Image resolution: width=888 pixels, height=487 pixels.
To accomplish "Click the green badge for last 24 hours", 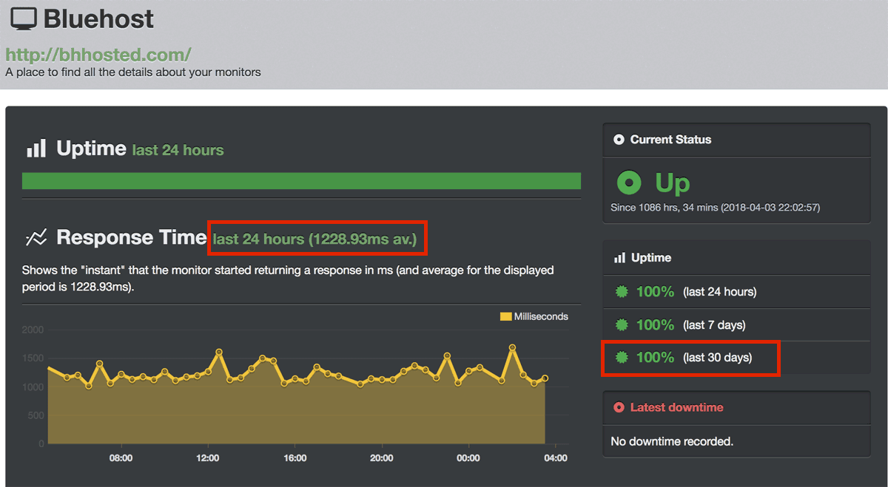I will pyautogui.click(x=622, y=292).
